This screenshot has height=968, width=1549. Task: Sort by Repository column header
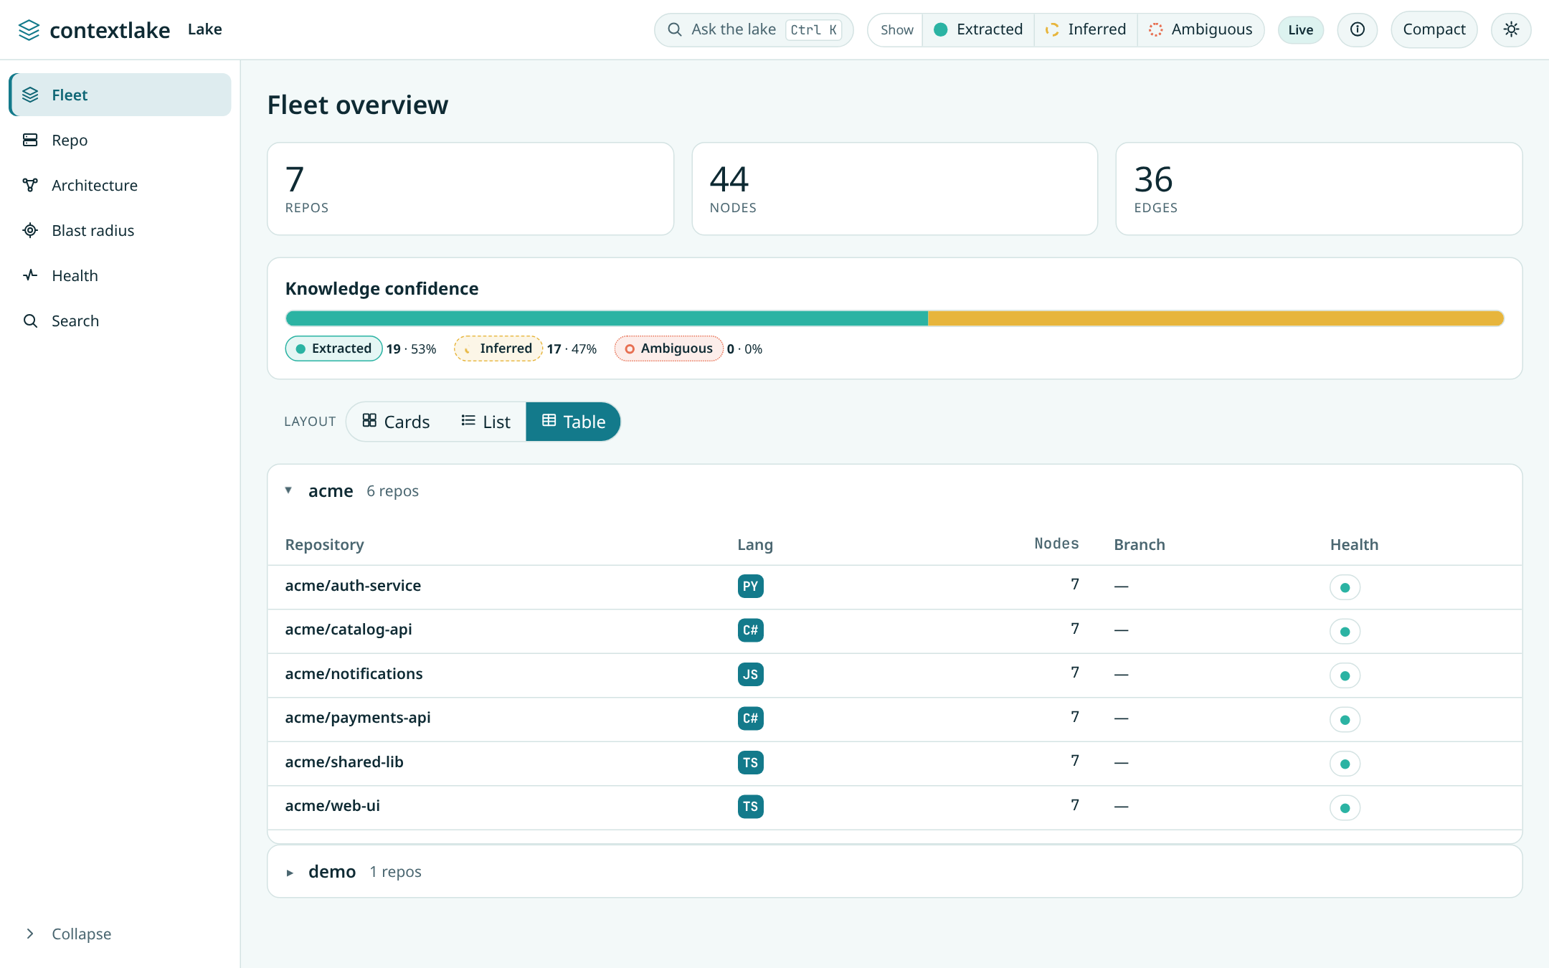tap(324, 544)
